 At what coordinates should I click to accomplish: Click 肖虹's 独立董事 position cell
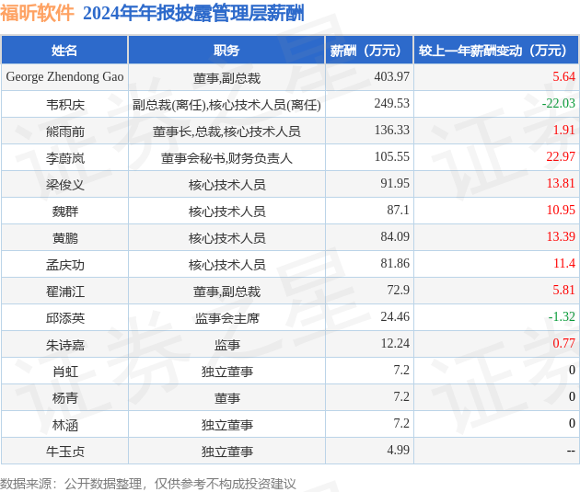pos(226,372)
